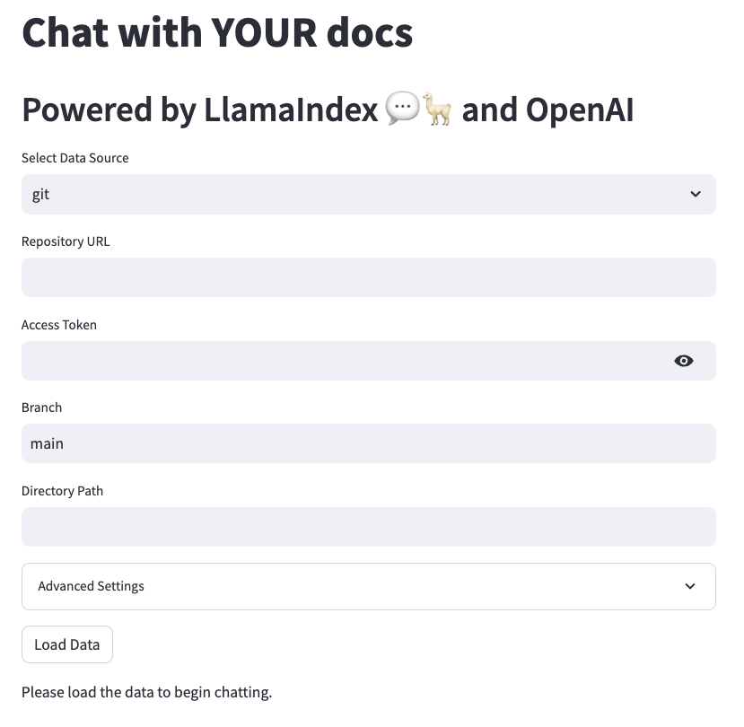Expand the Advanced Settings section
The height and width of the screenshot is (727, 744).
[x=368, y=586]
